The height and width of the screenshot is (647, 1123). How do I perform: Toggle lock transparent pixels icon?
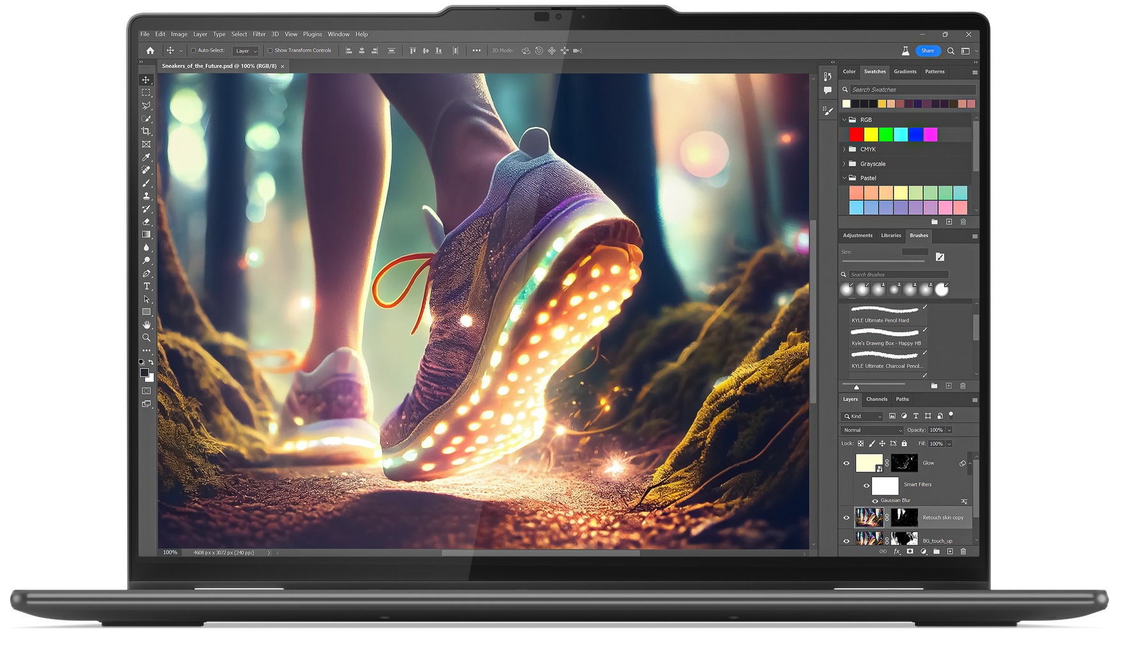pyautogui.click(x=861, y=443)
